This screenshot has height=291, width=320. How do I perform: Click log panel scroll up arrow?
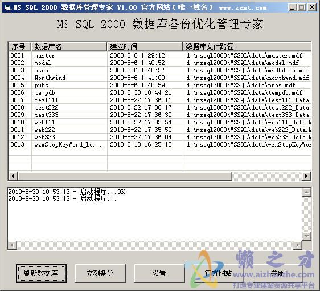click(307, 192)
